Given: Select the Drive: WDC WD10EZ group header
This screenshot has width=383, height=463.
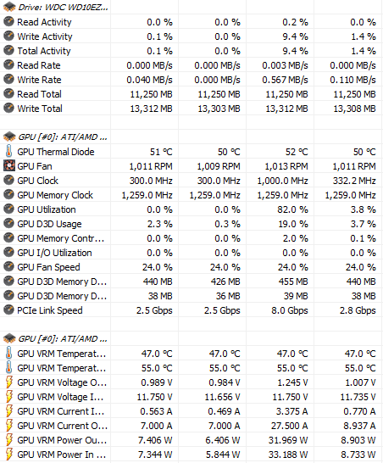Looking at the screenshot, I should pyautogui.click(x=55, y=7).
